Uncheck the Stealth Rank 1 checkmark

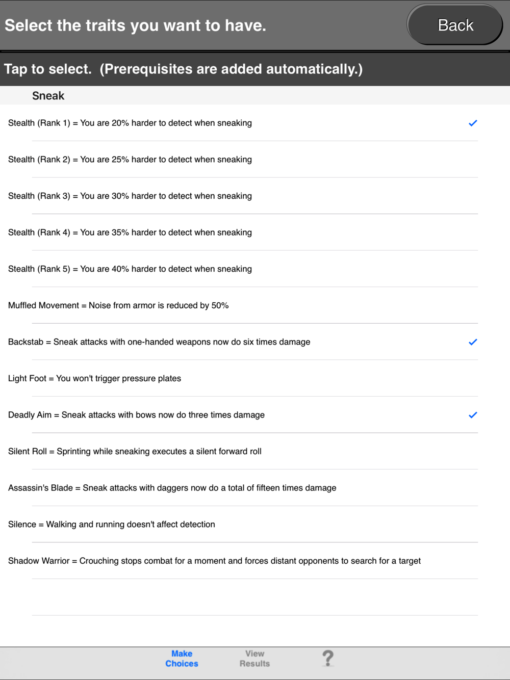pyautogui.click(x=473, y=123)
